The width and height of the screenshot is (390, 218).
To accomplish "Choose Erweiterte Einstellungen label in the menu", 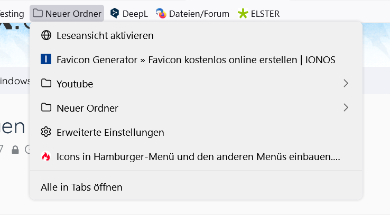I will (x=110, y=132).
